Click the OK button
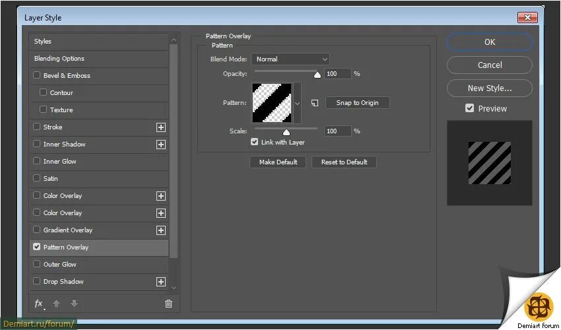 click(490, 42)
